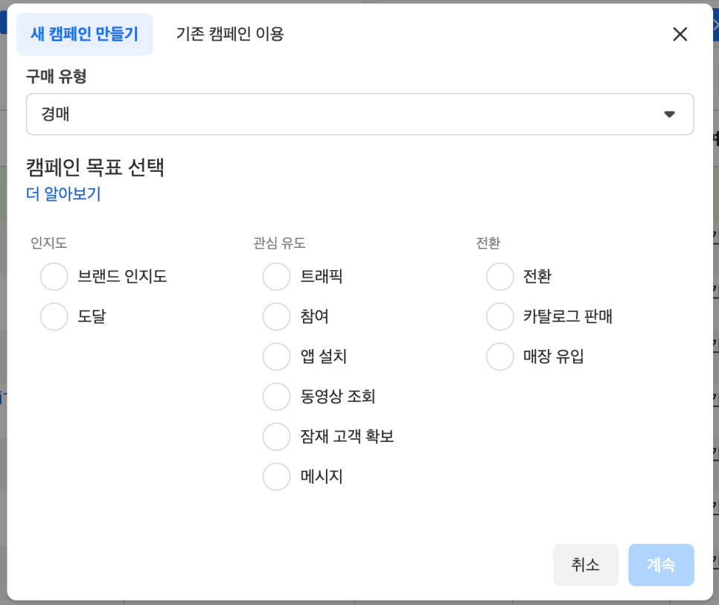Click the 경매 purchase type field

pos(359,114)
